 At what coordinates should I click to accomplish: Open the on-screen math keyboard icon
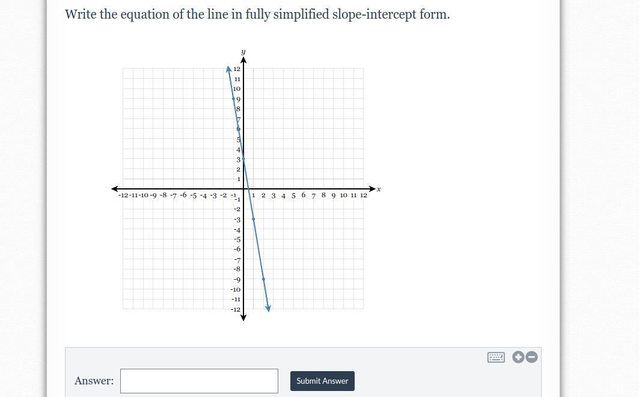click(496, 357)
